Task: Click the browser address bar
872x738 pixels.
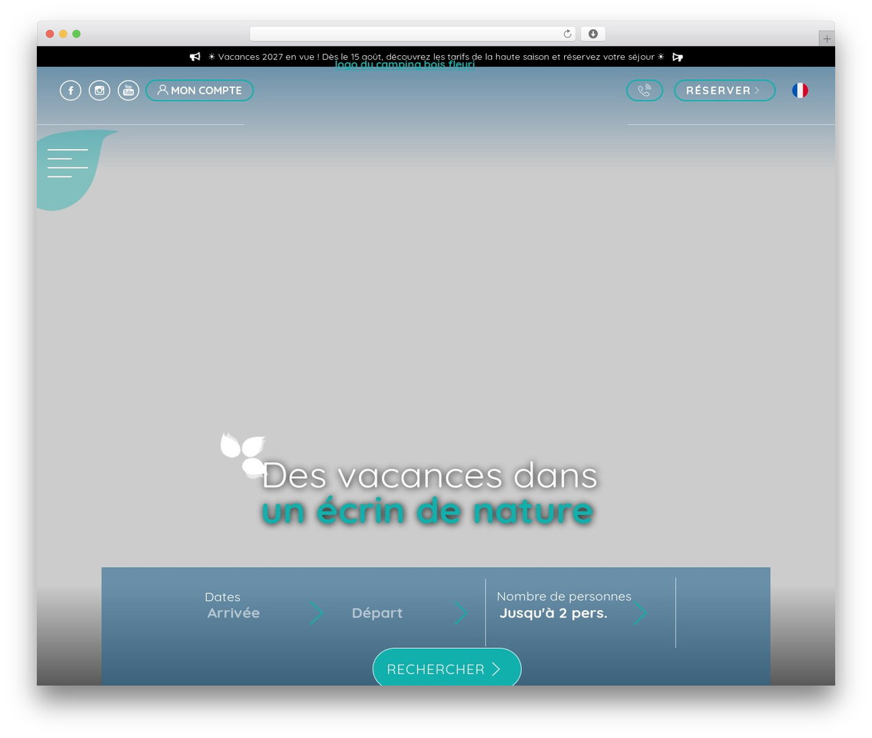Action: point(412,34)
